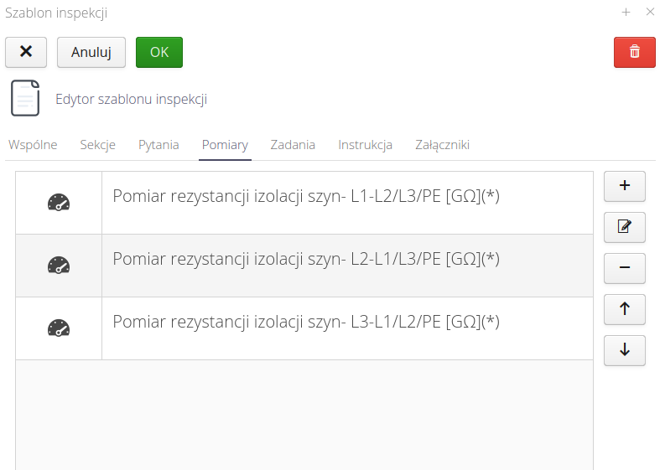Go to the Pytania tab
This screenshot has width=660, height=470.
[159, 145]
